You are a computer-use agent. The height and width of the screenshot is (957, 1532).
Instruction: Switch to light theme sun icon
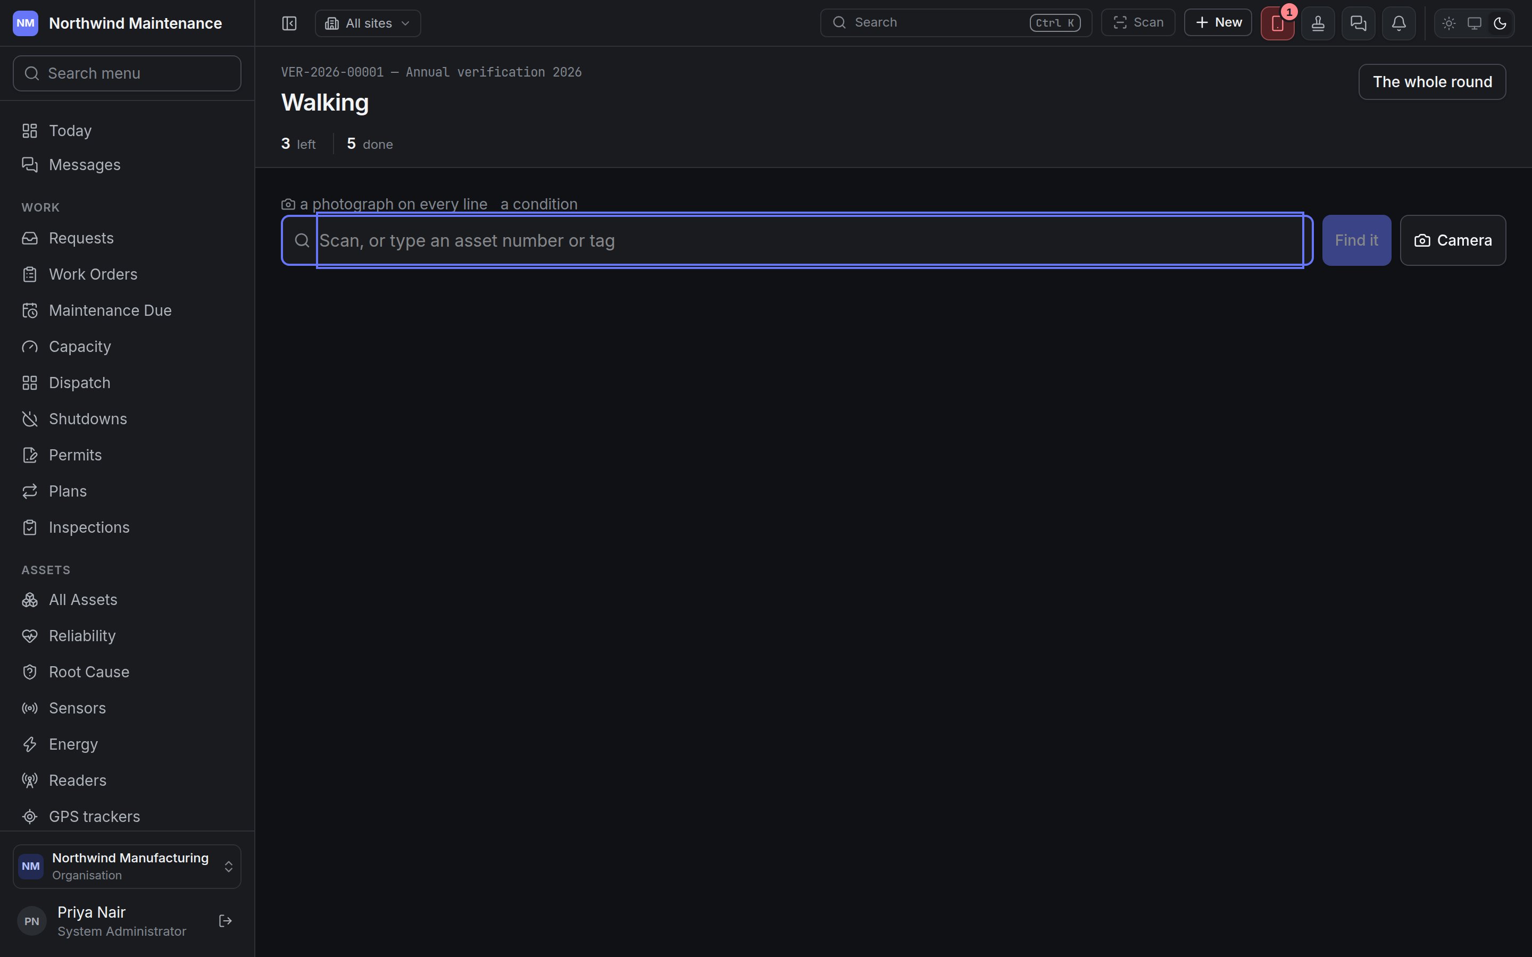coord(1449,23)
